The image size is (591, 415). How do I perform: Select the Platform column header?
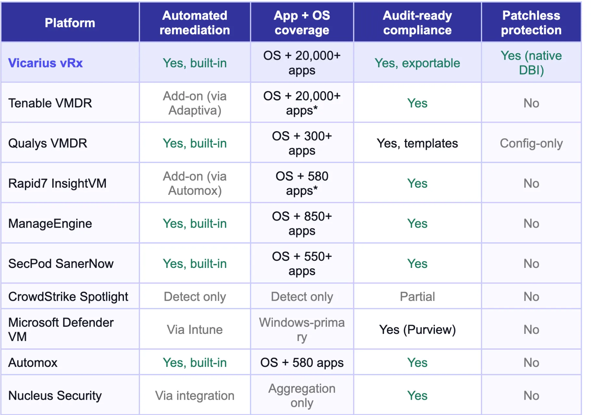(x=70, y=23)
